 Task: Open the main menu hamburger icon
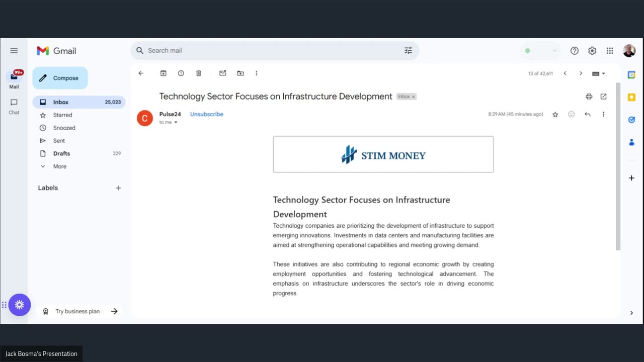[14, 51]
